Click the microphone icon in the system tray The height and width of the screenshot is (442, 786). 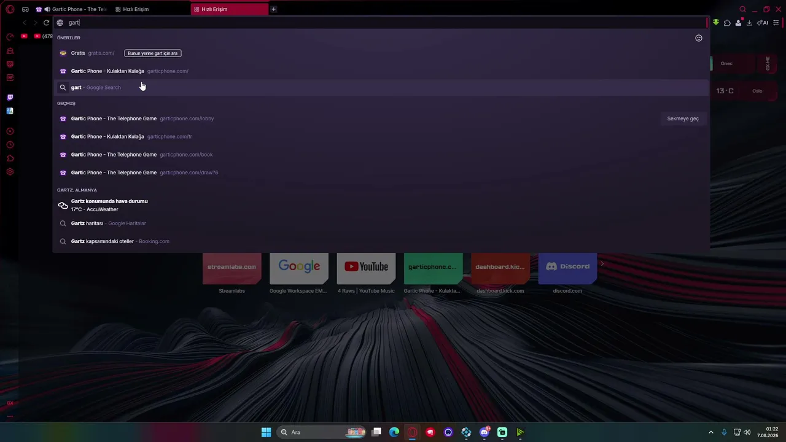[x=725, y=432]
